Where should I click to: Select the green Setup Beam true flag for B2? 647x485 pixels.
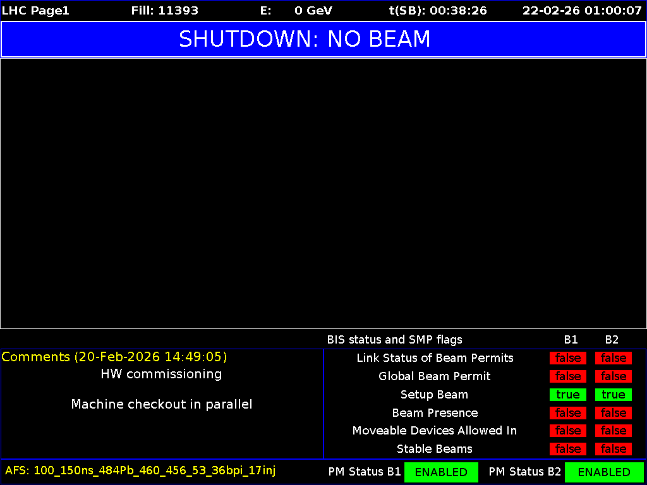pyautogui.click(x=613, y=395)
